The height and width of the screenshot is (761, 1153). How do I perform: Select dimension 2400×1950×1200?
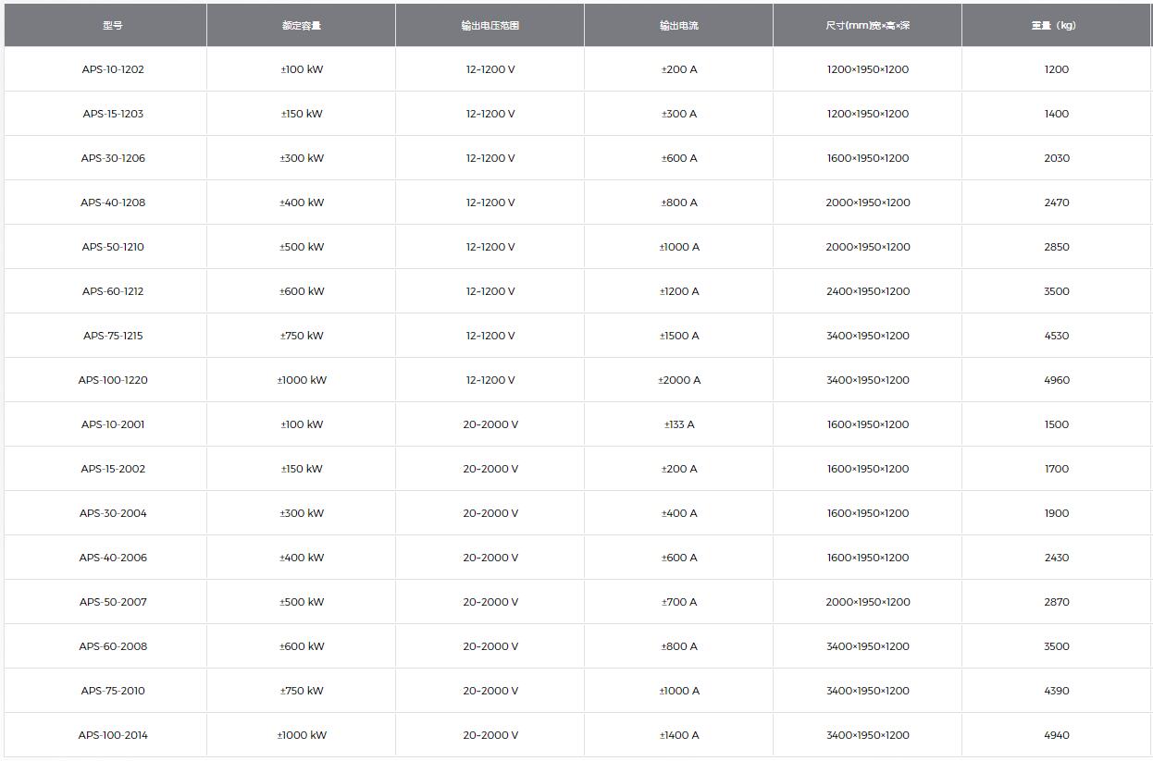click(x=868, y=291)
